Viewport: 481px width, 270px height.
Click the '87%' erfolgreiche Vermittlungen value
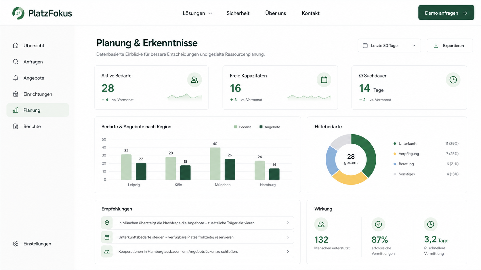click(x=380, y=240)
